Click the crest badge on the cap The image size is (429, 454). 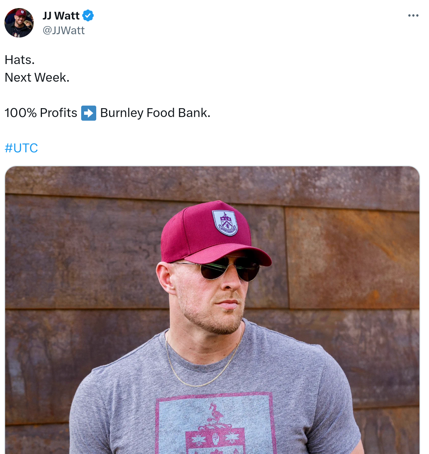pyautogui.click(x=226, y=223)
